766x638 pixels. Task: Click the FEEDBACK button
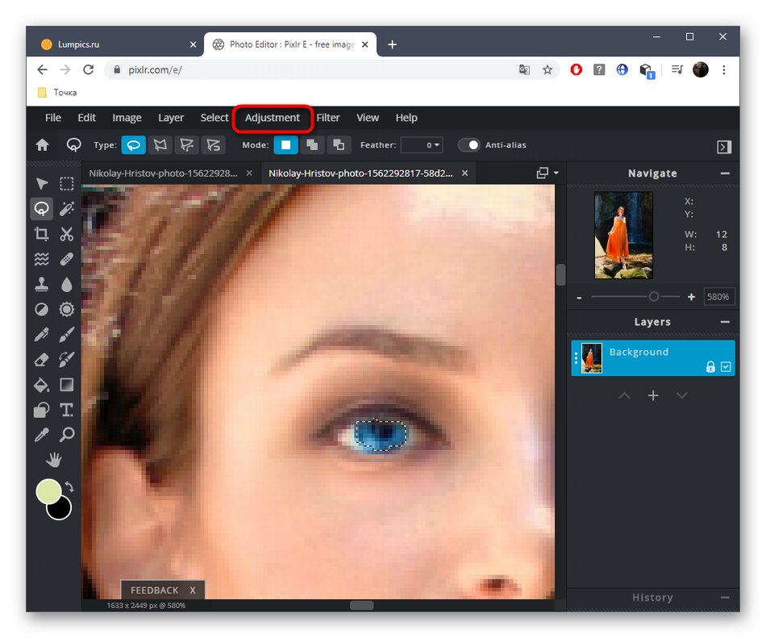(x=154, y=590)
